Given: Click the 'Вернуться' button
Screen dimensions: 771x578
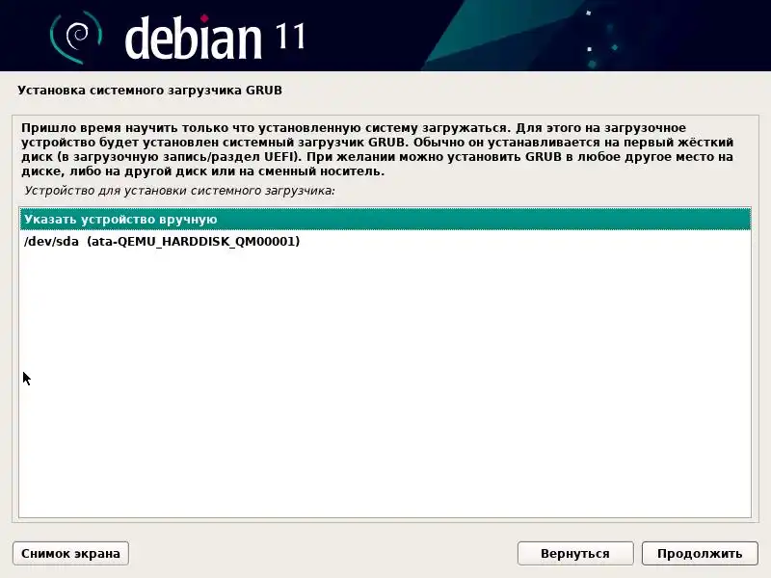Looking at the screenshot, I should click(574, 553).
